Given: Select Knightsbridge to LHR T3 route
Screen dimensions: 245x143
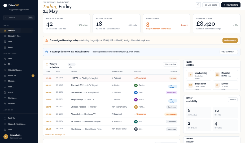Looking at the screenshot, I should [x=82, y=100].
